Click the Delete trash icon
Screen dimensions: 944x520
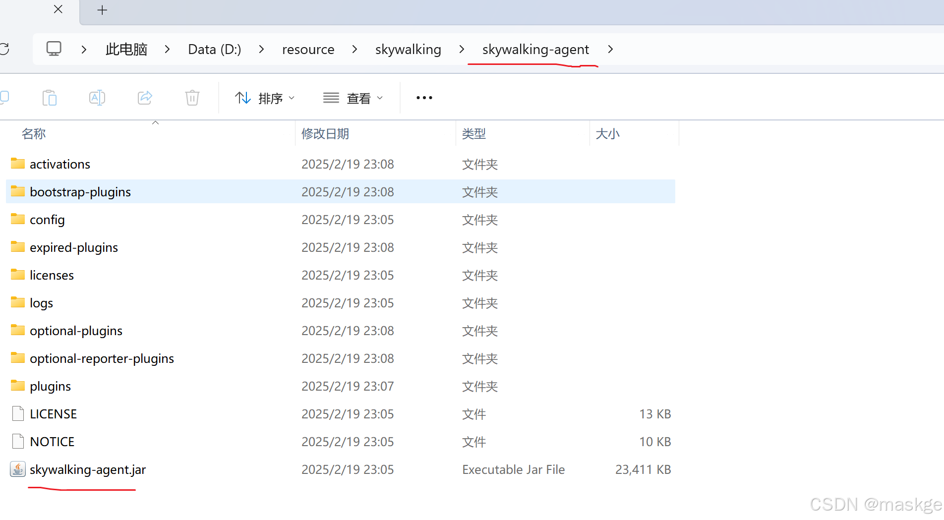pyautogui.click(x=192, y=98)
